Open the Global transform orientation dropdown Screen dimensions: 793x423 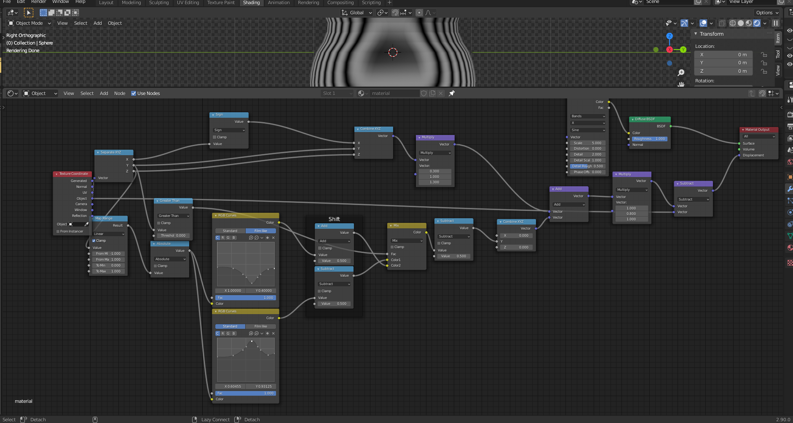click(x=357, y=13)
